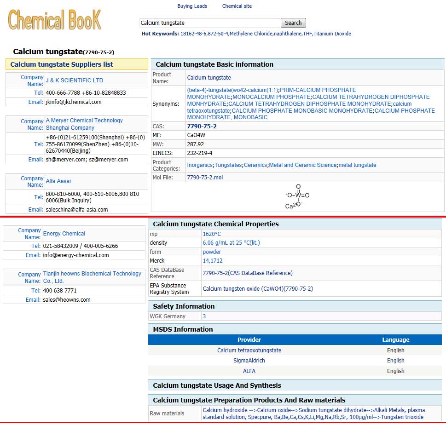Screen dimensions: 446x425
Task: Open hot keyword 18162-48-6
Action: pos(193,34)
